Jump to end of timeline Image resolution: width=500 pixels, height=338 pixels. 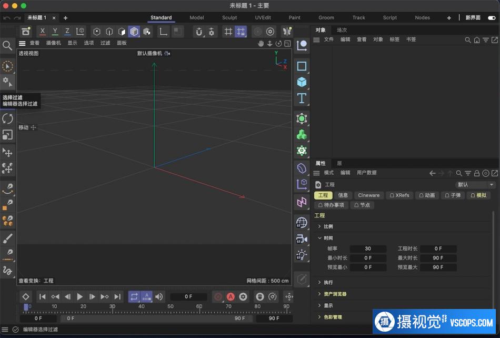point(117,297)
